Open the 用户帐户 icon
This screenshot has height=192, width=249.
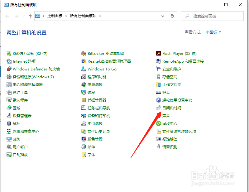point(9,147)
